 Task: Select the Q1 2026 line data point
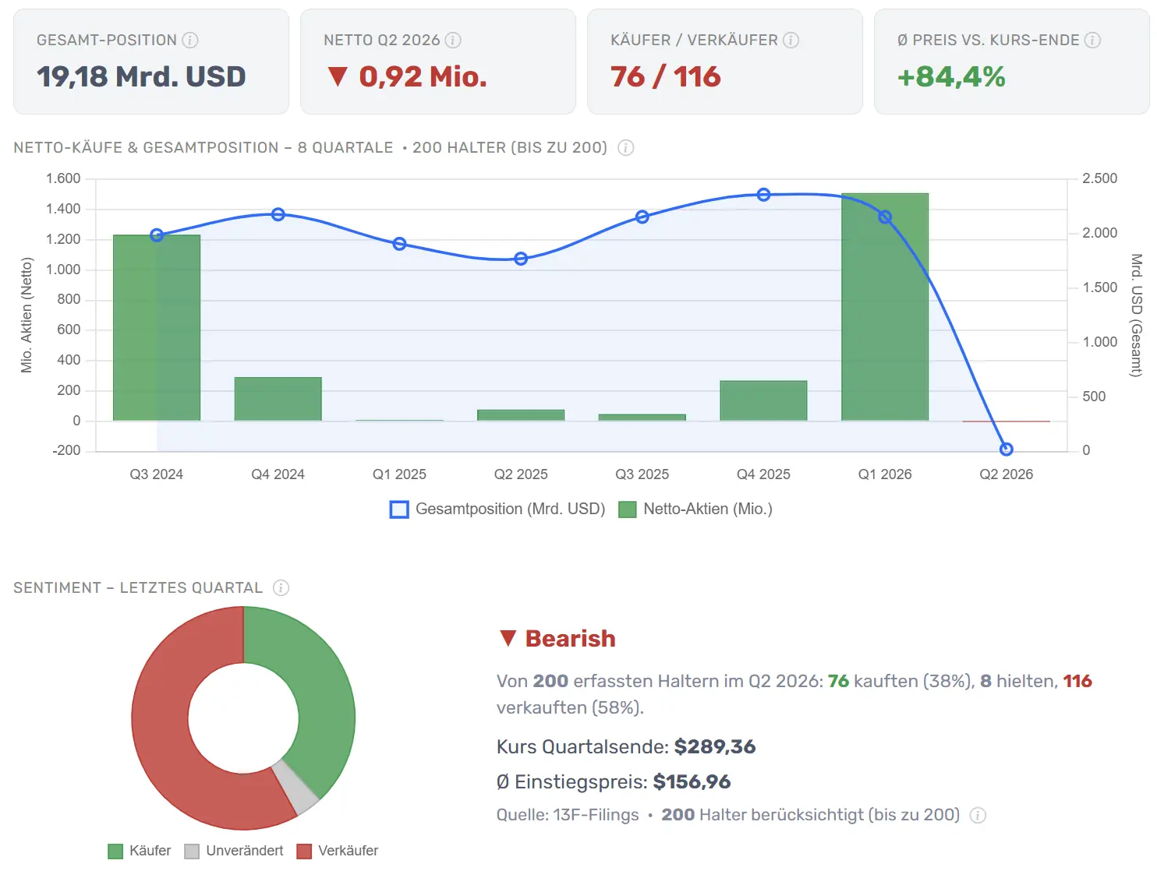tap(885, 217)
